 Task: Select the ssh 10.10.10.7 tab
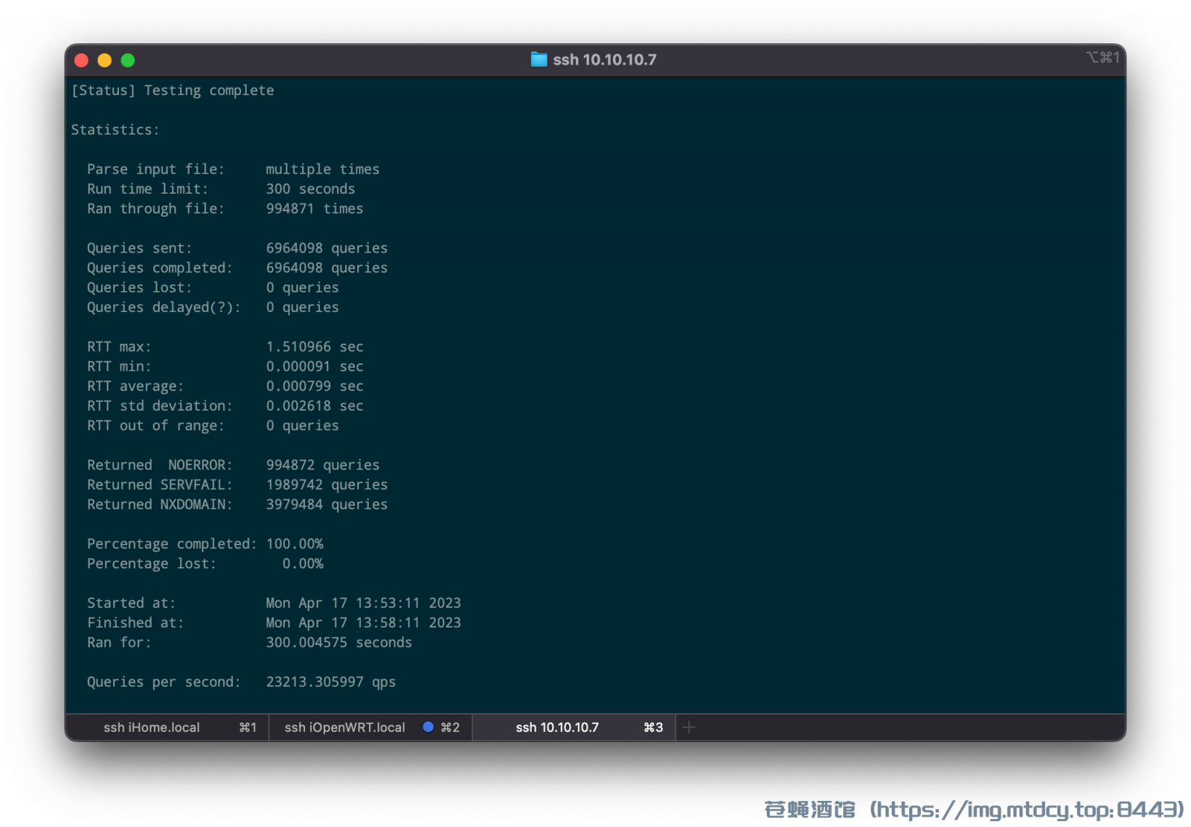click(574, 728)
